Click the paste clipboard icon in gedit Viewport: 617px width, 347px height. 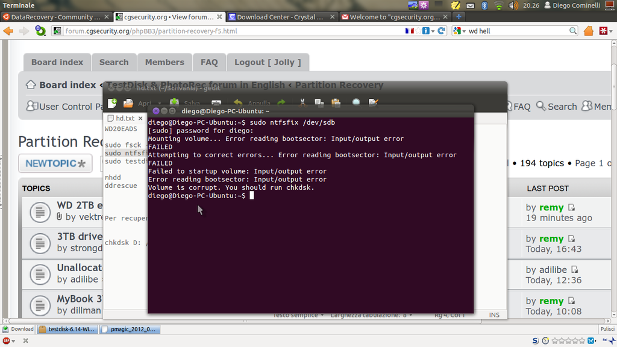pyautogui.click(x=336, y=104)
